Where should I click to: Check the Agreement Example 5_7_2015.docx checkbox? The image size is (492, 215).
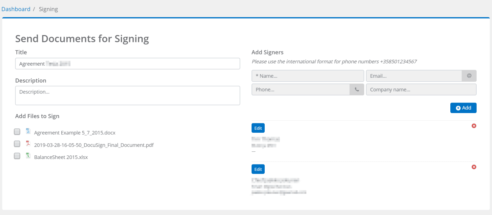click(17, 132)
